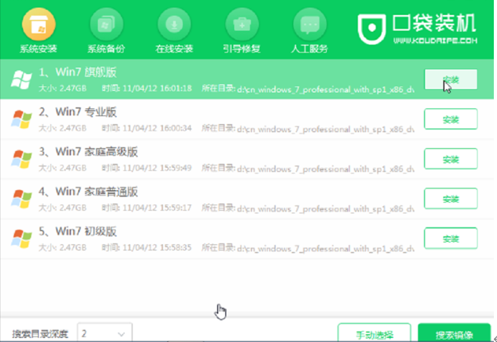Click the 口袋装机 brand name text

coord(434,23)
